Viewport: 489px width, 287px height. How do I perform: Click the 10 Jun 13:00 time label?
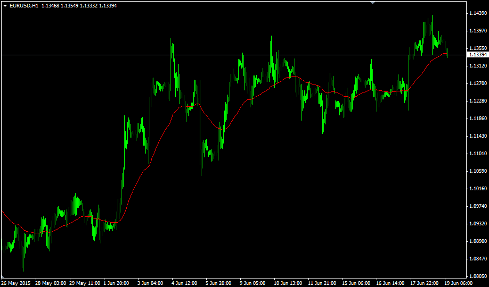[288, 283]
